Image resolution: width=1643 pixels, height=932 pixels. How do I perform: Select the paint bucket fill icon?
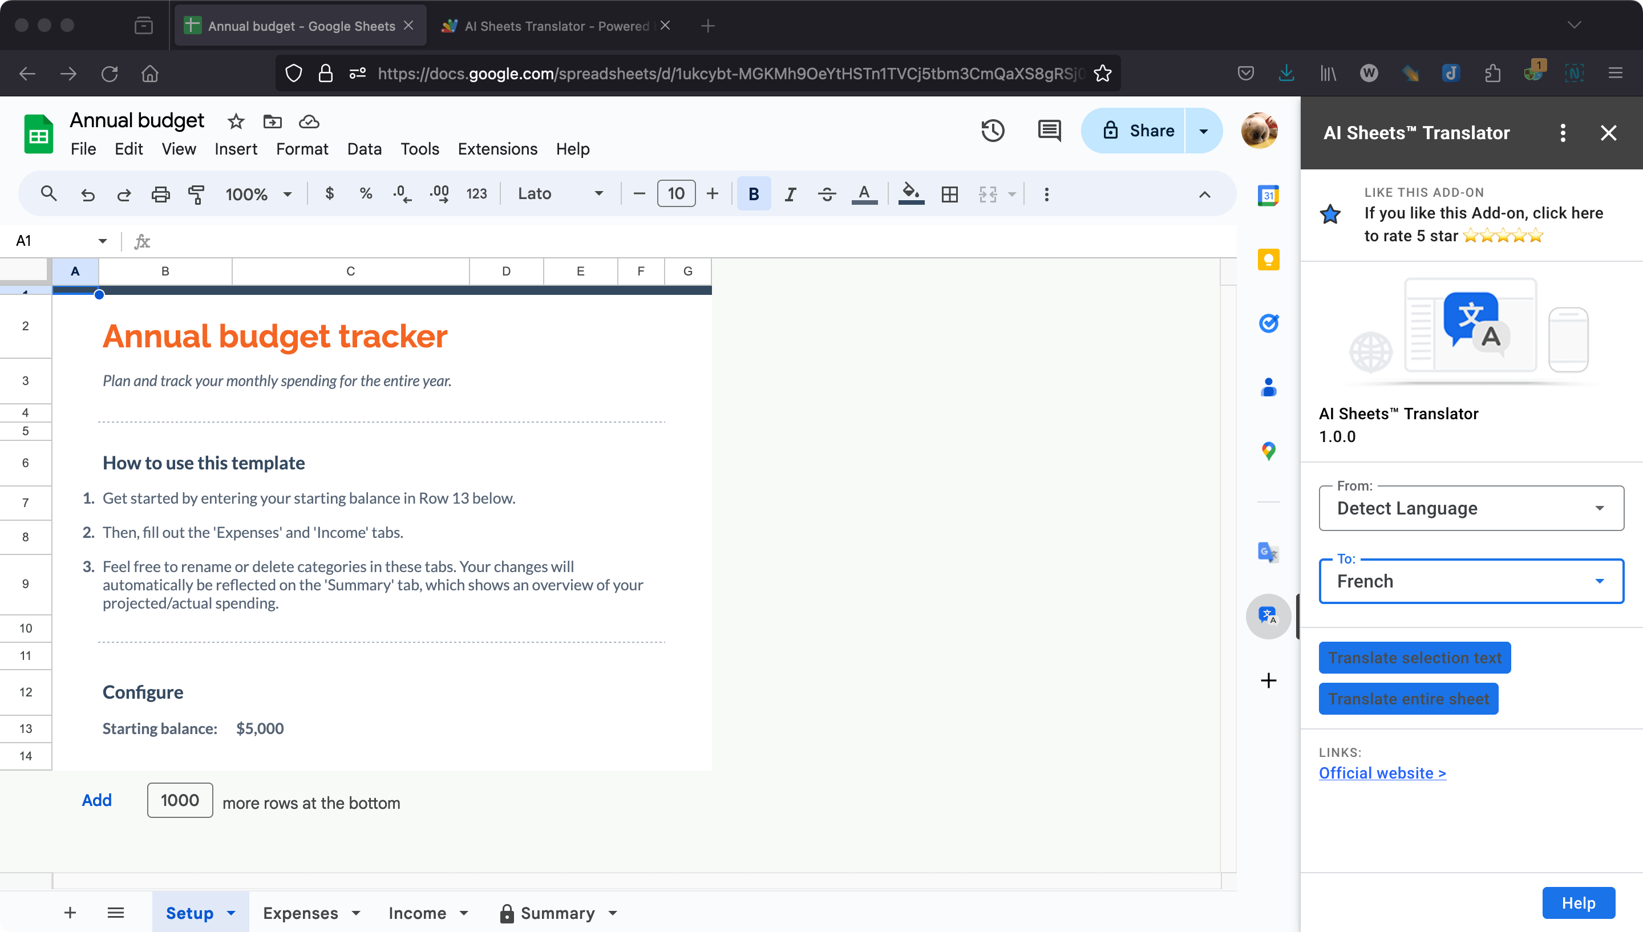(910, 194)
